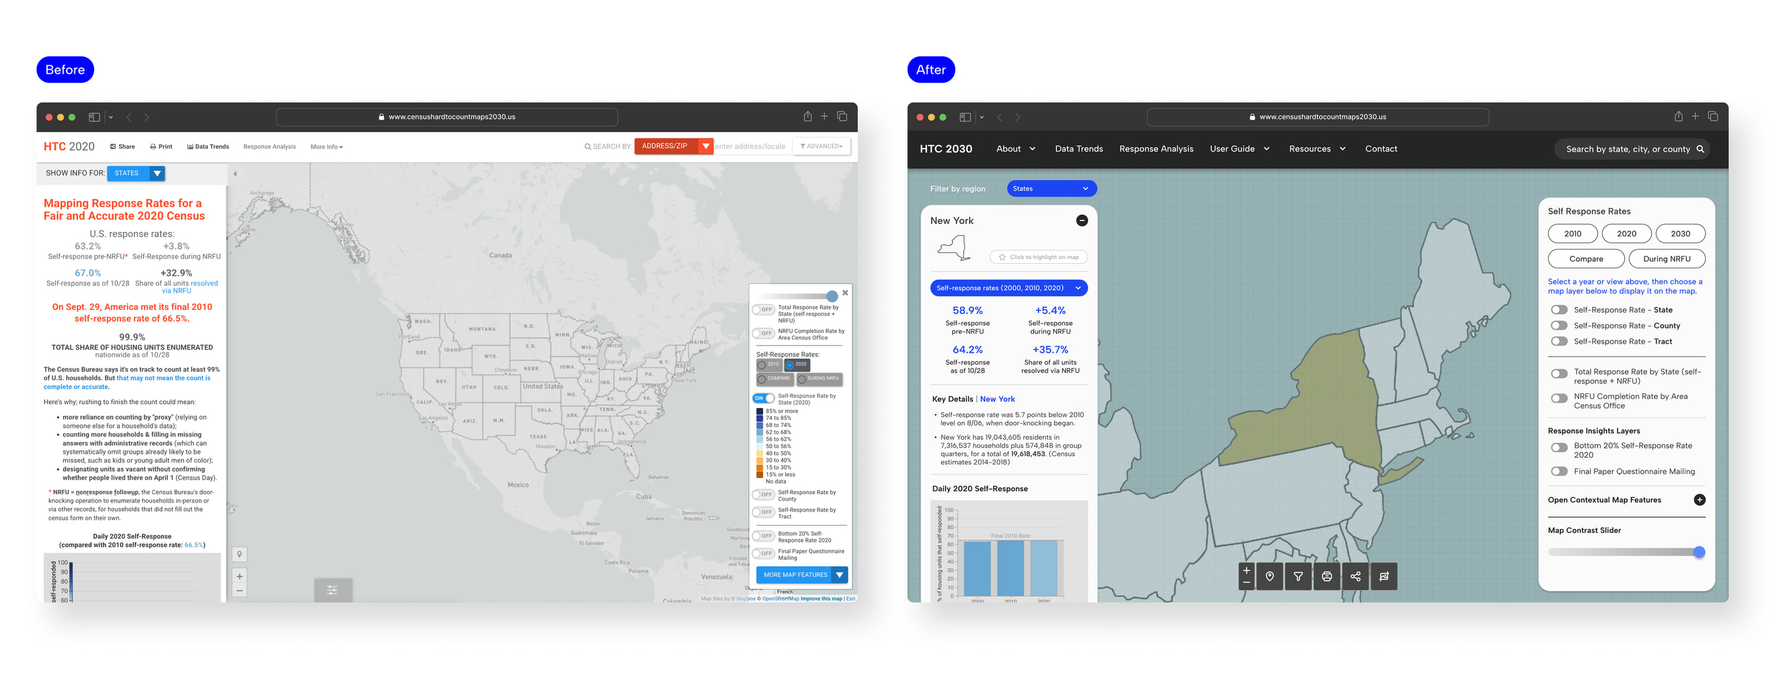Click the Before map location pin button
1780x692 pixels.
tap(239, 554)
